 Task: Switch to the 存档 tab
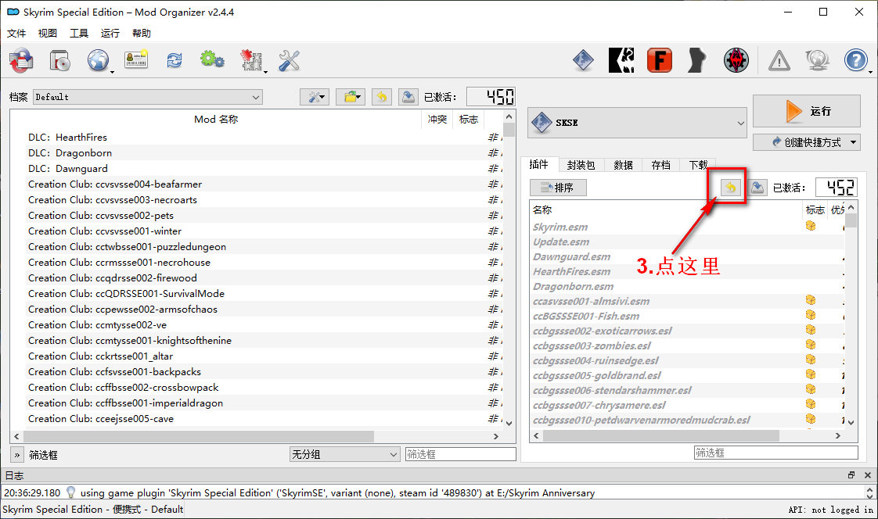pos(660,165)
